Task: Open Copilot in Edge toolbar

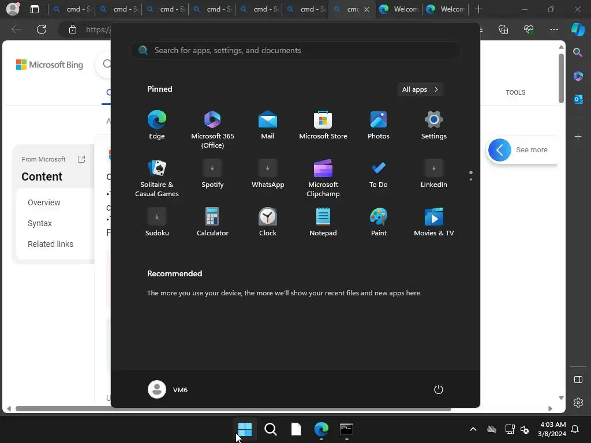Action: tap(578, 29)
